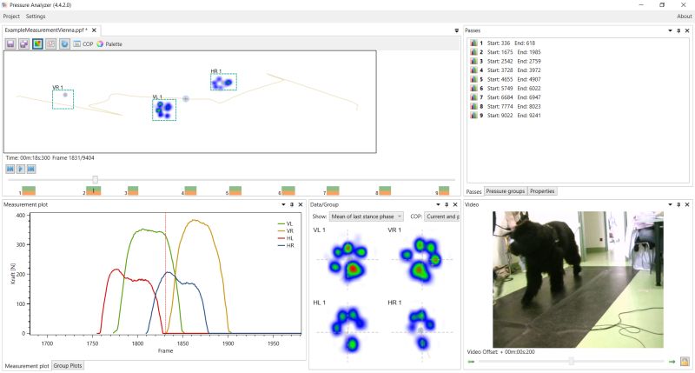The image size is (695, 373).
Task: Click pass 4 marker on the timeline
Action: (x=190, y=190)
